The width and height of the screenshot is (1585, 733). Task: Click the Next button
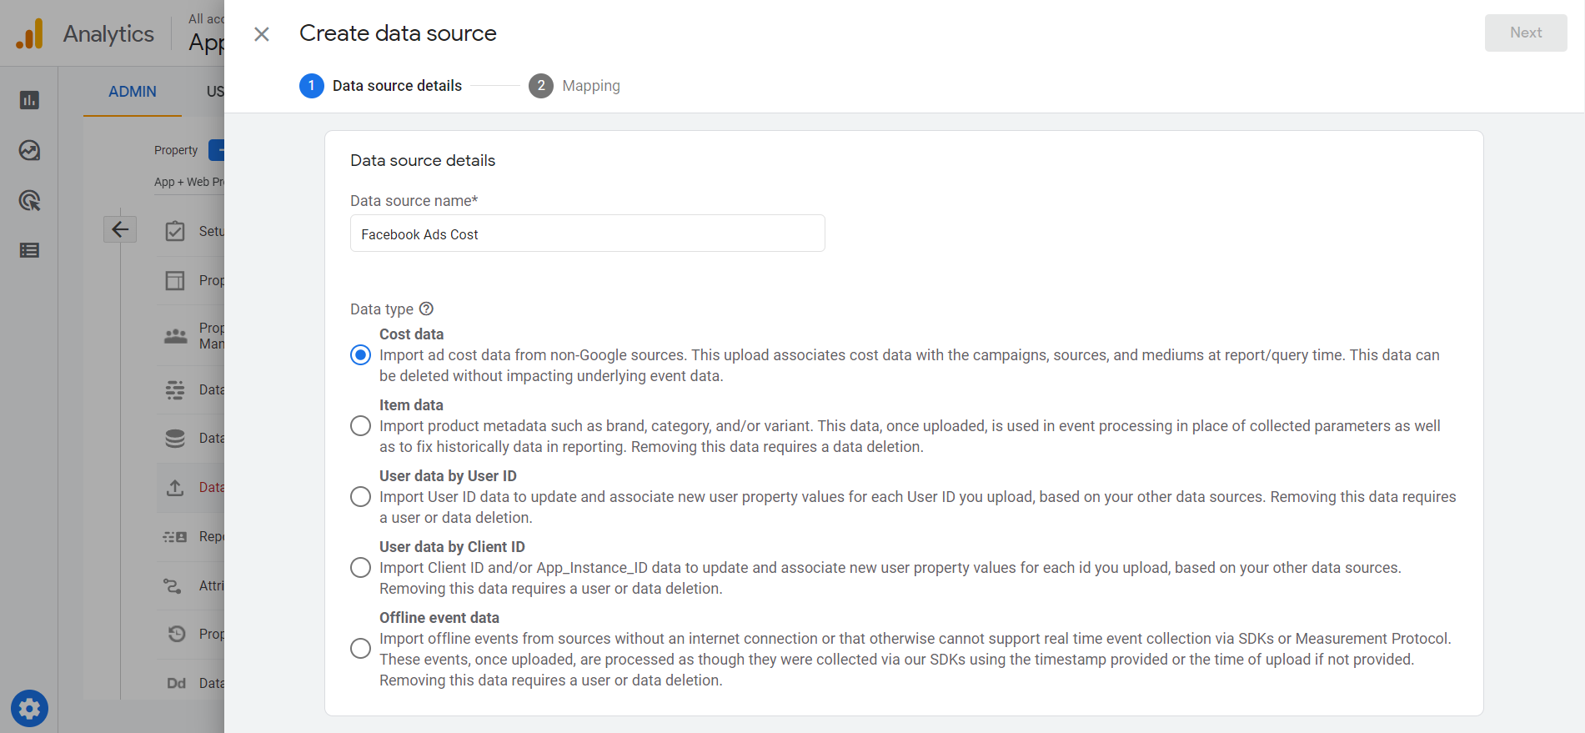click(1526, 33)
